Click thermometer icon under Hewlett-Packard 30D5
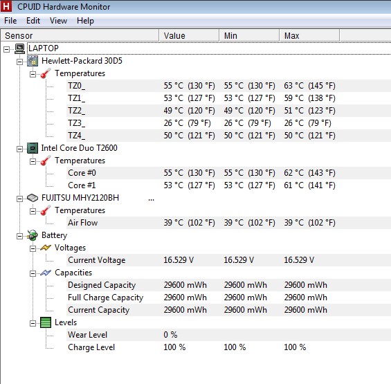The image size is (391, 384). [x=46, y=73]
